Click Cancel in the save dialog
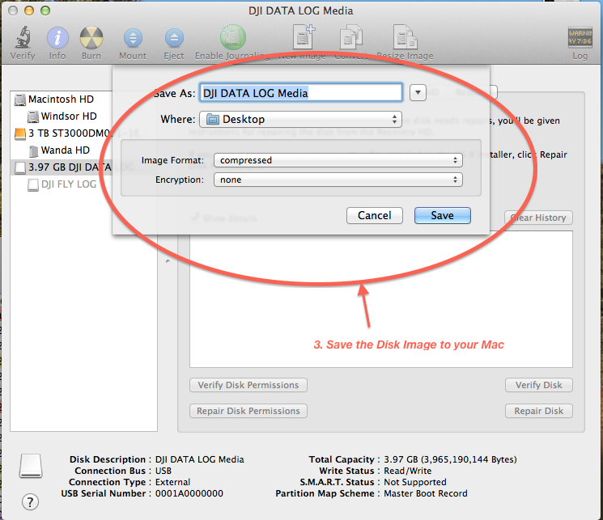The width and height of the screenshot is (603, 520). tap(374, 215)
